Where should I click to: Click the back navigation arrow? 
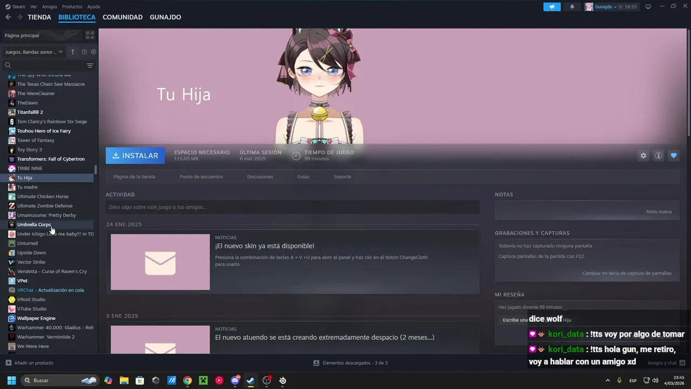(8, 17)
